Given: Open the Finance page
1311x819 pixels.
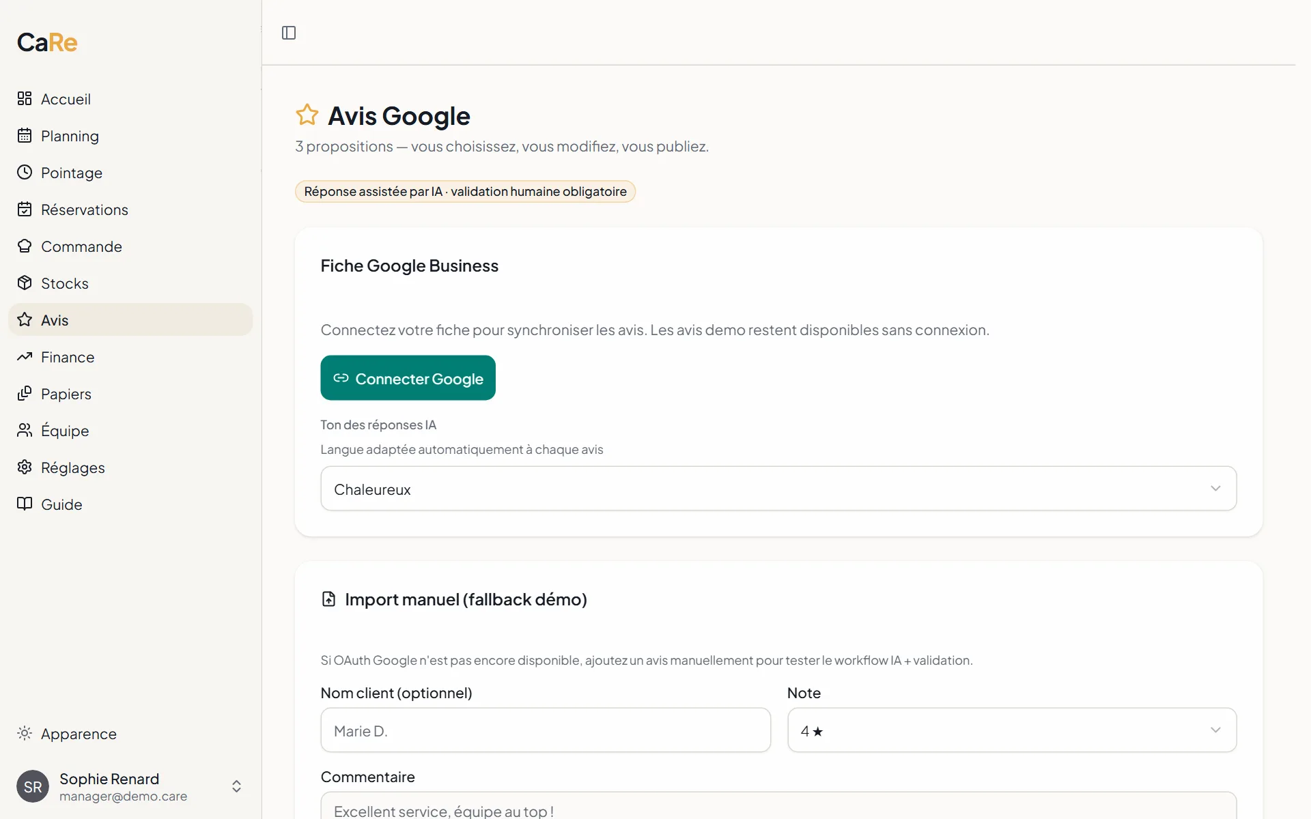Looking at the screenshot, I should click(x=130, y=356).
